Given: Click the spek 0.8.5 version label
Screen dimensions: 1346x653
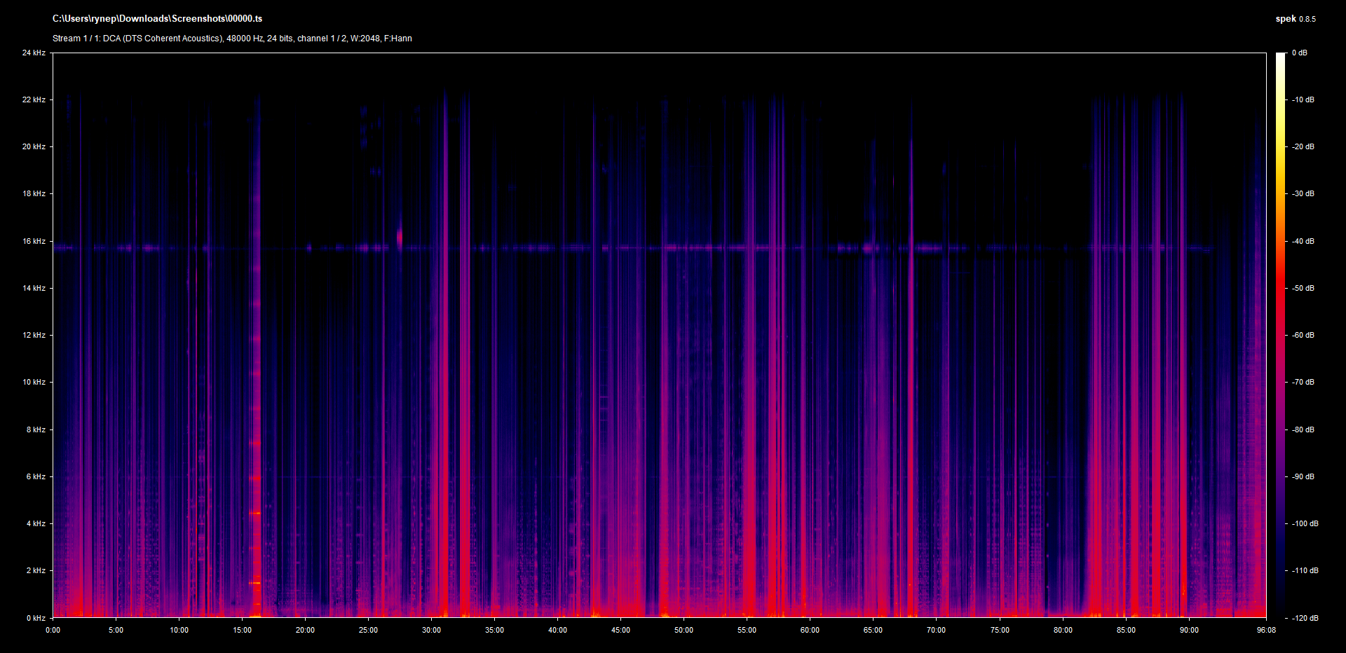Looking at the screenshot, I should [1295, 19].
